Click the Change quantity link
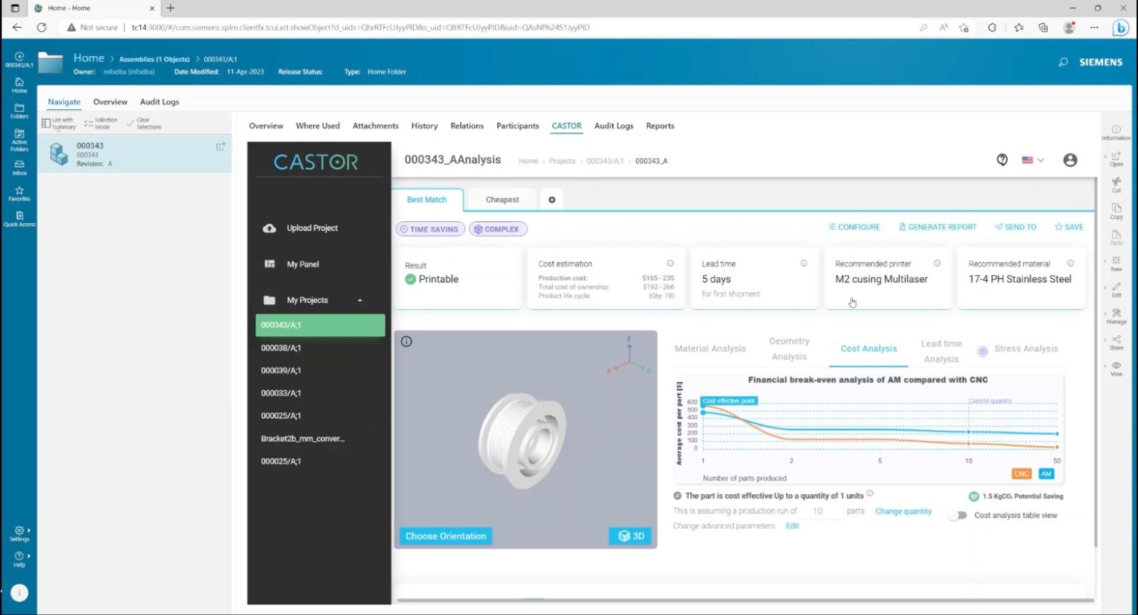The image size is (1138, 615). coord(903,511)
